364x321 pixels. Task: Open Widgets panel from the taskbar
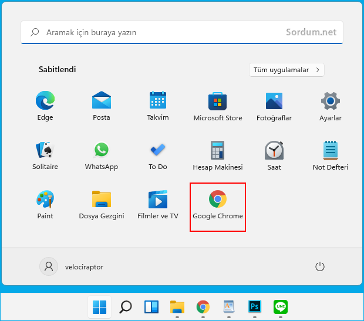[x=151, y=307]
